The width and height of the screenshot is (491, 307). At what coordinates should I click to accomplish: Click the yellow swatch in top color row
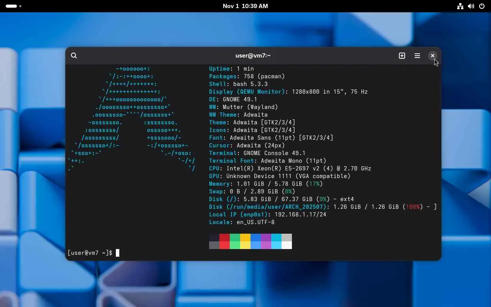click(245, 238)
